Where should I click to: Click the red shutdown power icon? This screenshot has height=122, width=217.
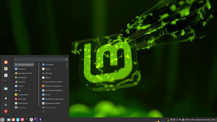pos(6,111)
